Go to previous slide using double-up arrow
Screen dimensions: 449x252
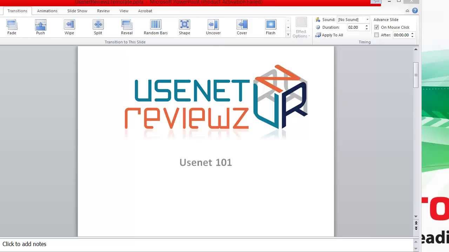pyautogui.click(x=416, y=223)
